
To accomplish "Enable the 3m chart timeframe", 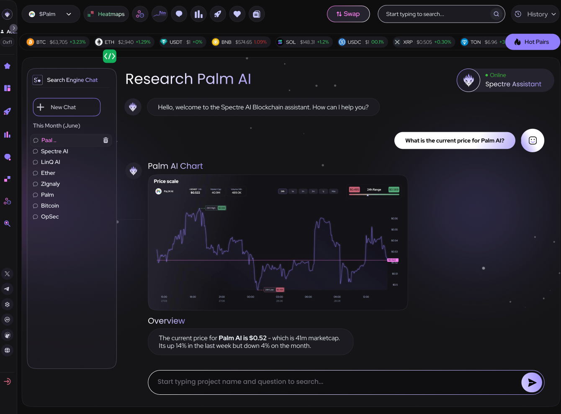I will tap(313, 191).
